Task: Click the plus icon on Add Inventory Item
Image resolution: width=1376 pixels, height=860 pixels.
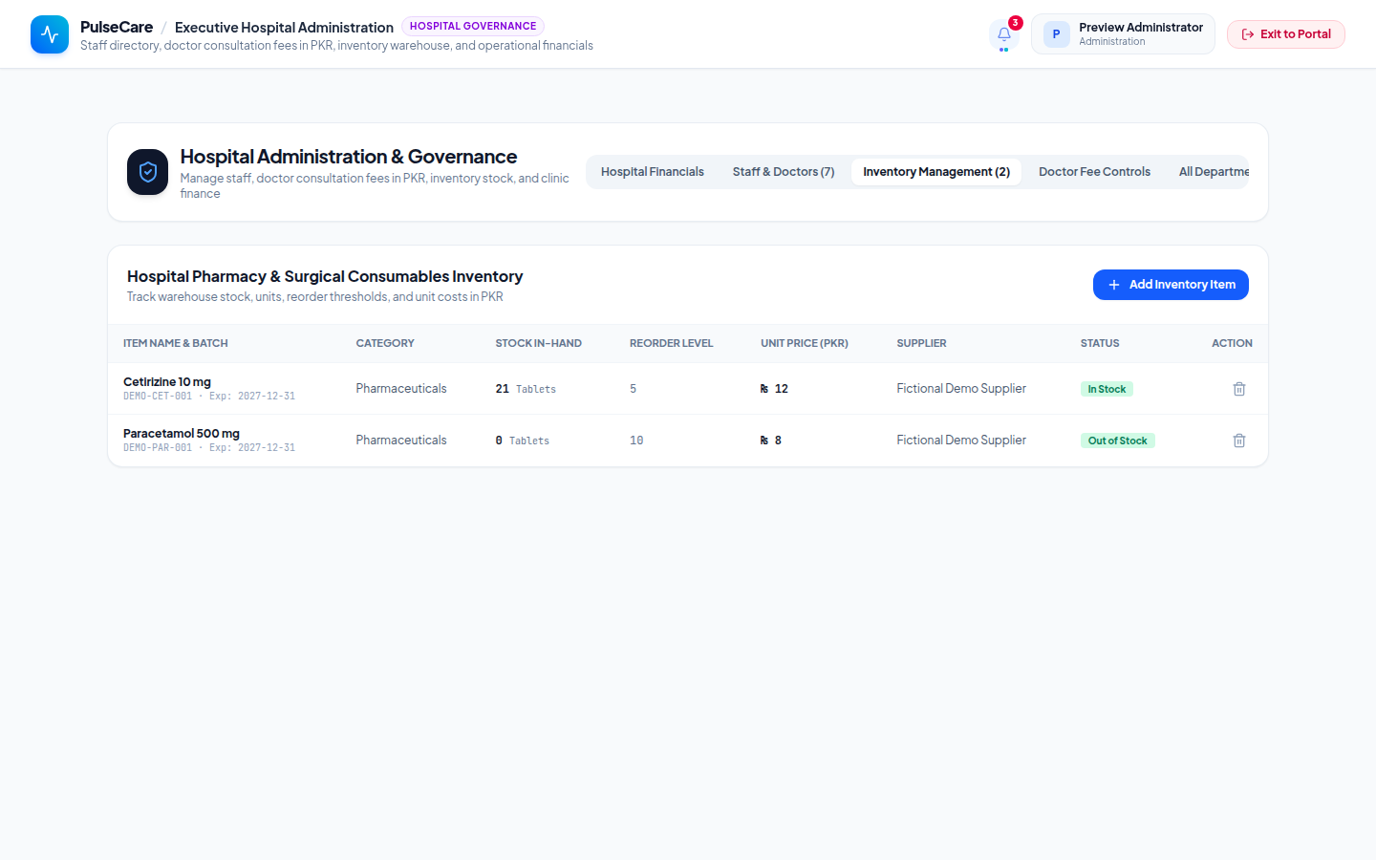Action: [1114, 285]
